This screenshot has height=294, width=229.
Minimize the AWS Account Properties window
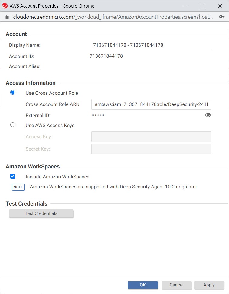click(186, 6)
